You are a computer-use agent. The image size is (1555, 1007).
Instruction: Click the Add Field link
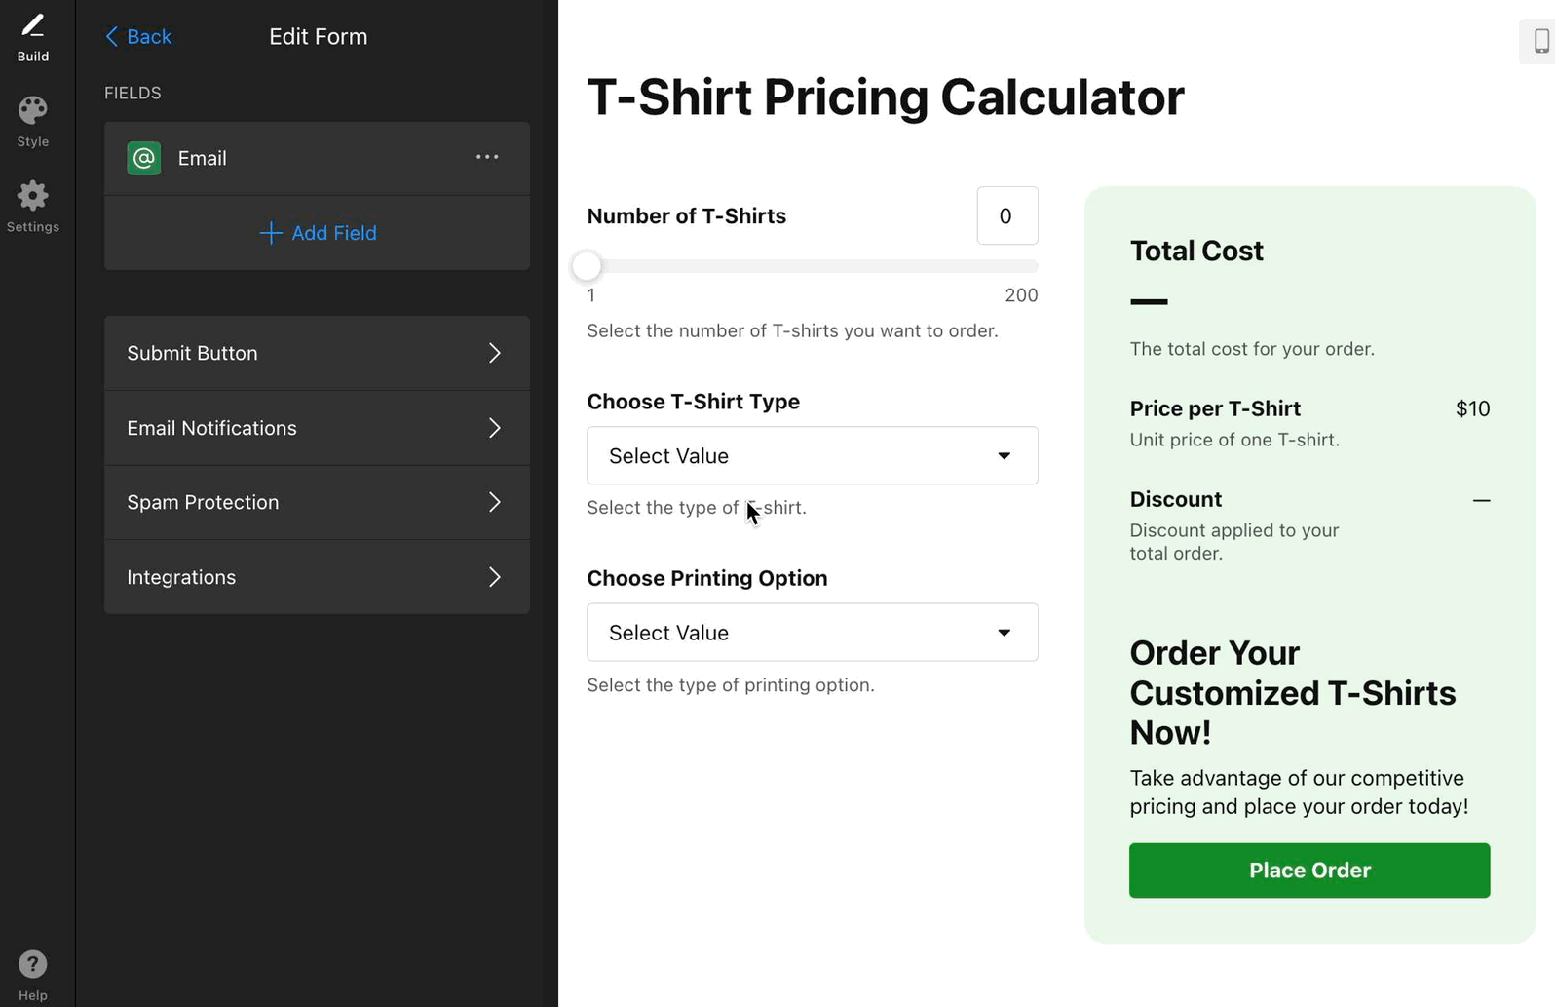pyautogui.click(x=333, y=233)
